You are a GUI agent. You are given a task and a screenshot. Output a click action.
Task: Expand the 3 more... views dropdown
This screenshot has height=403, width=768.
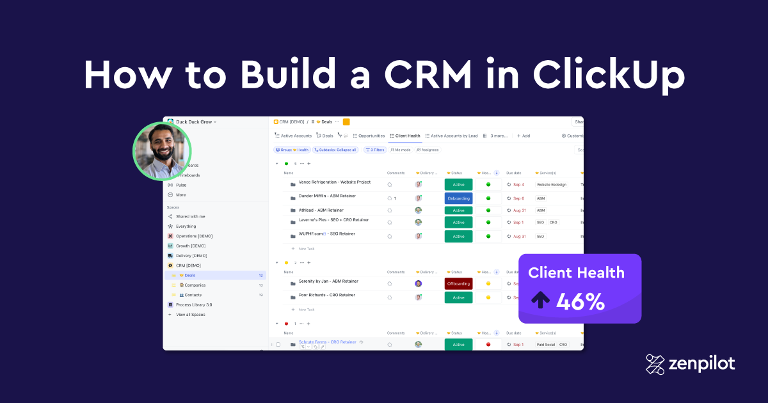click(498, 136)
